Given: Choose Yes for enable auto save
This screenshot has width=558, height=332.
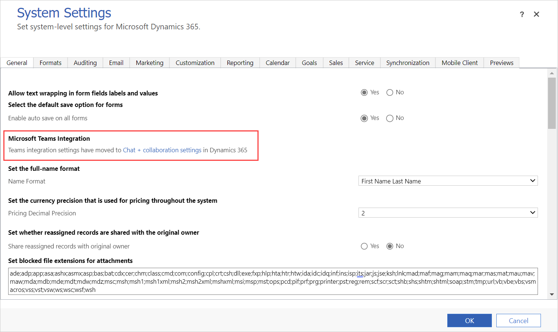Looking at the screenshot, I should [364, 118].
